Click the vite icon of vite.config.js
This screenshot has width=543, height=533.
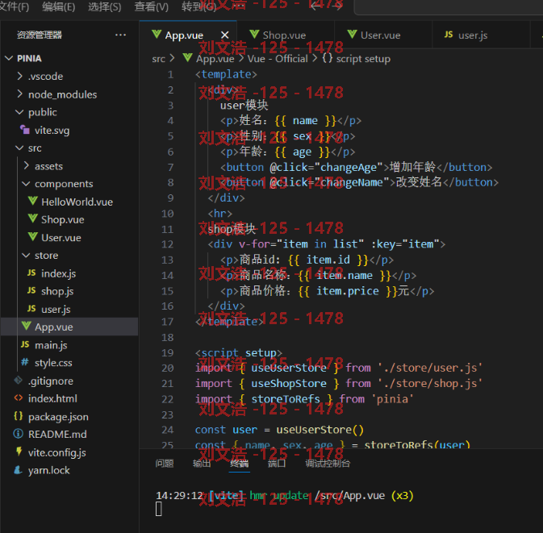(19, 452)
